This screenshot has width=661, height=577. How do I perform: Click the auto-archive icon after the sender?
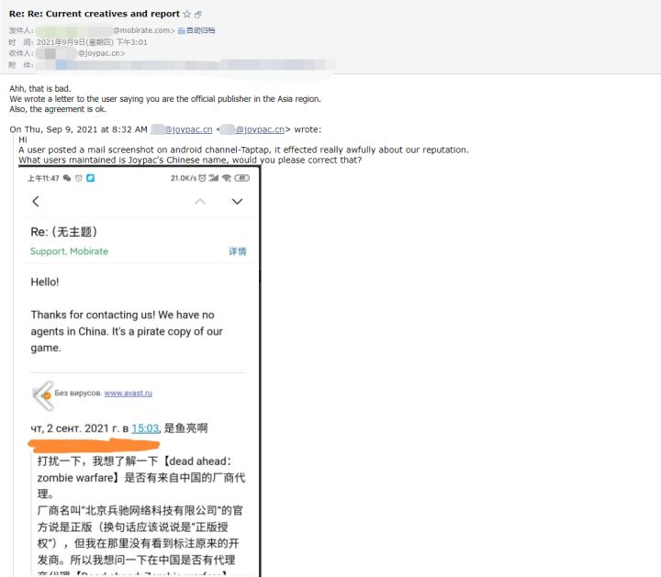181,30
